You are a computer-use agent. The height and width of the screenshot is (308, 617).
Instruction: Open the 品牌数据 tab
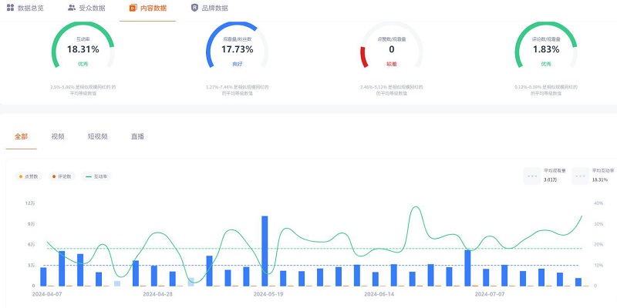(x=214, y=8)
